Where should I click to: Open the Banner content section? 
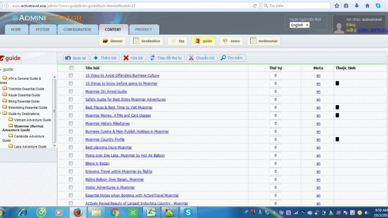113,41
